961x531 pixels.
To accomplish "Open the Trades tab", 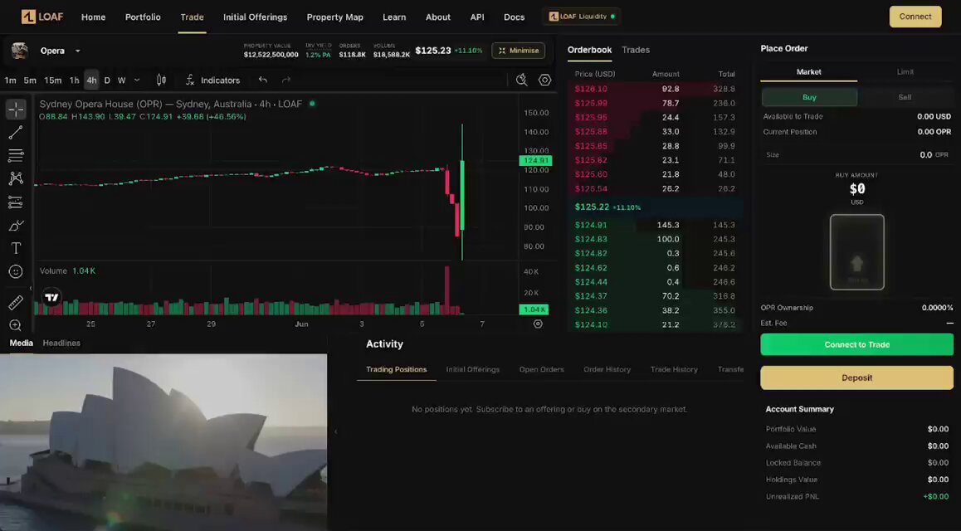I will coord(636,51).
